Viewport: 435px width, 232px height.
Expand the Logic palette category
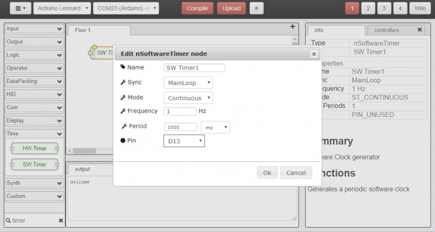pyautogui.click(x=34, y=55)
